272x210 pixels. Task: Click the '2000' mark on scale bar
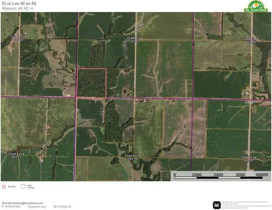click(x=218, y=175)
